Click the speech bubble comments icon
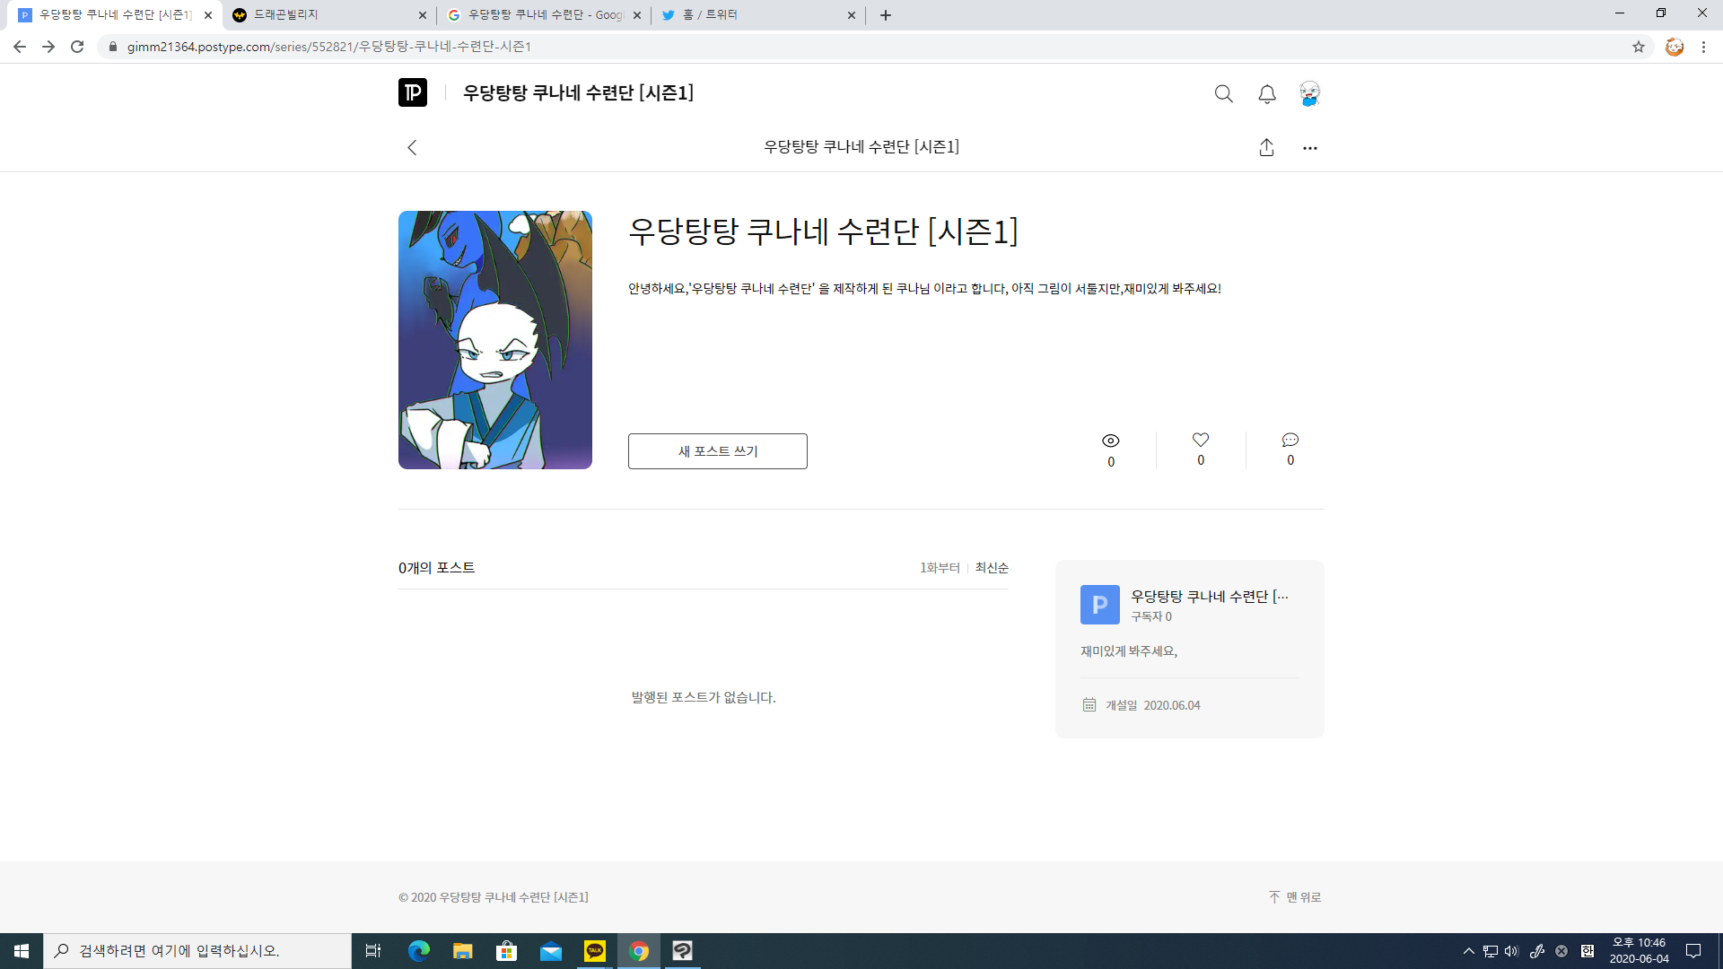 [x=1290, y=440]
